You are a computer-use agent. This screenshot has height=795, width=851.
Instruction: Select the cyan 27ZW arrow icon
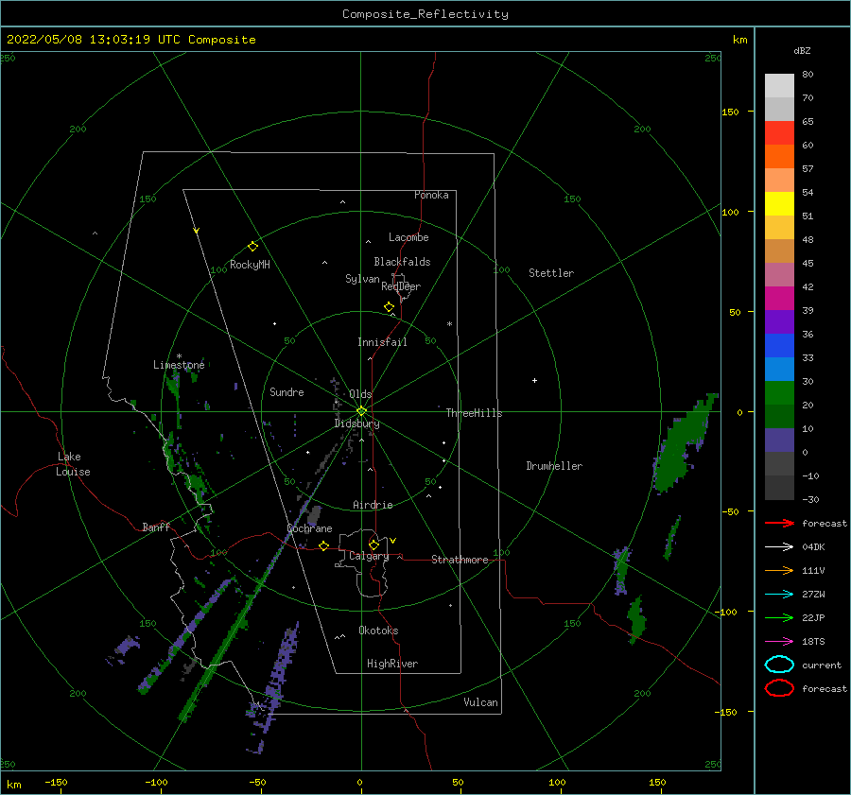click(779, 595)
